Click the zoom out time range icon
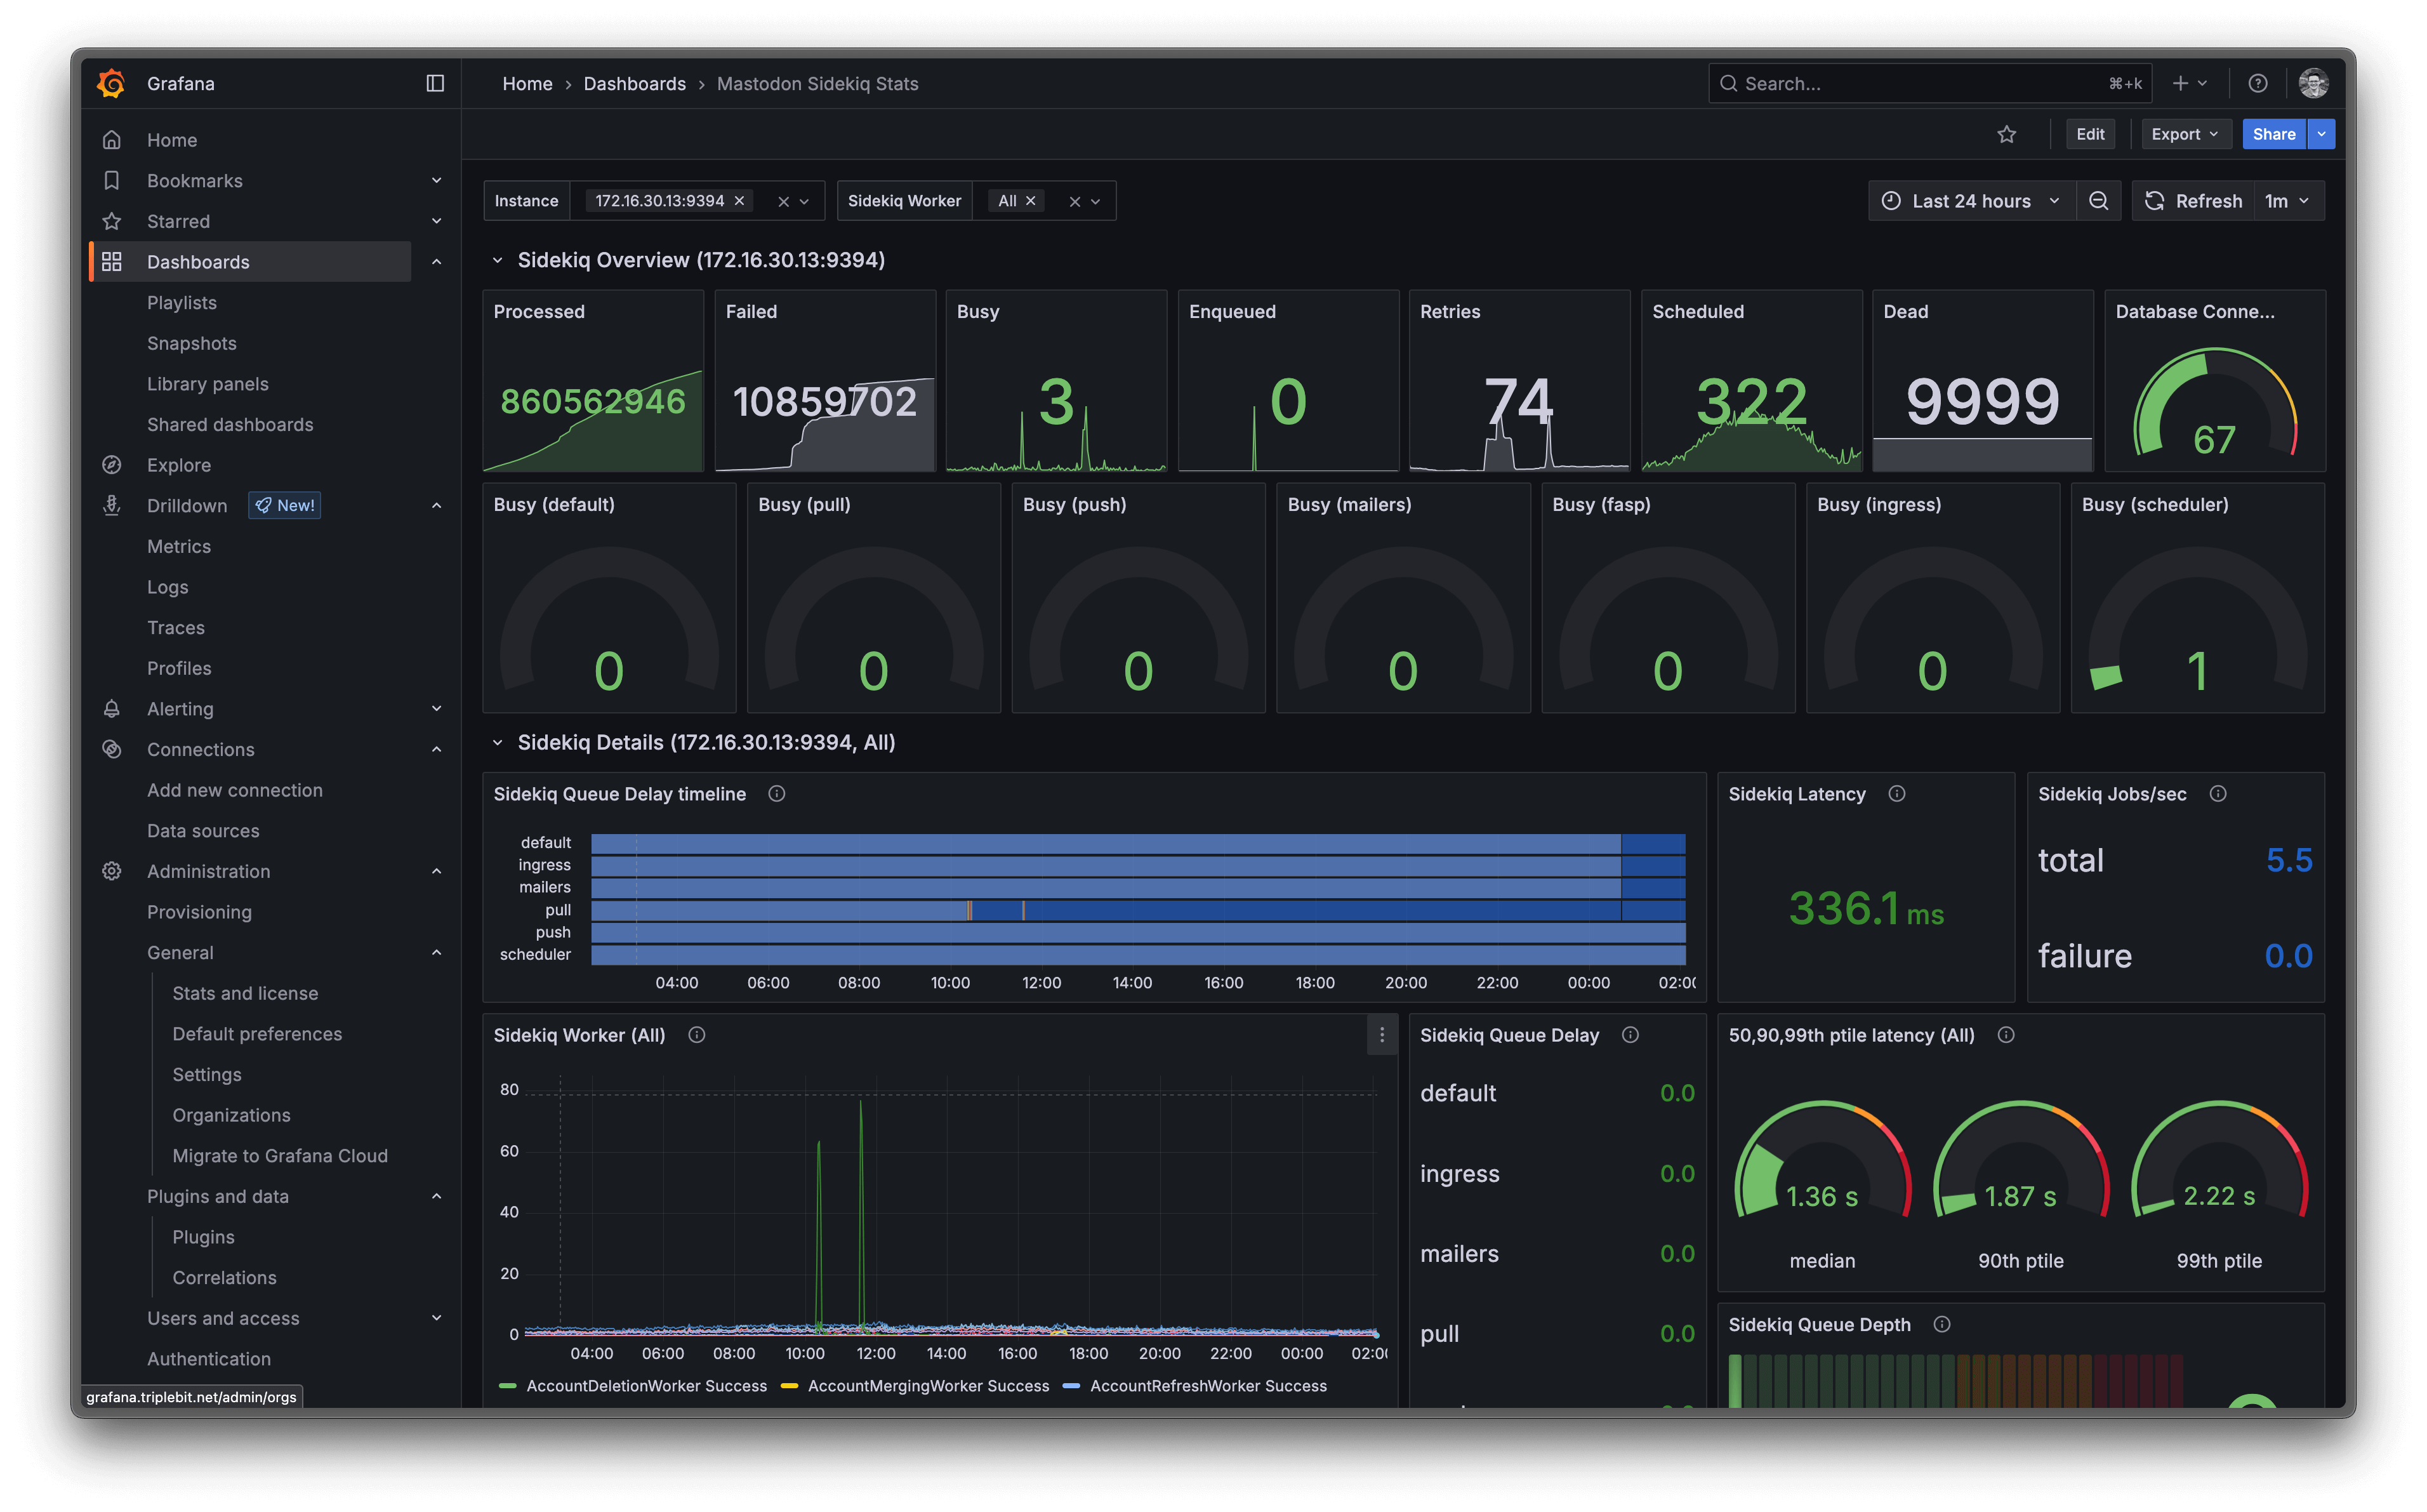 pos(2098,201)
